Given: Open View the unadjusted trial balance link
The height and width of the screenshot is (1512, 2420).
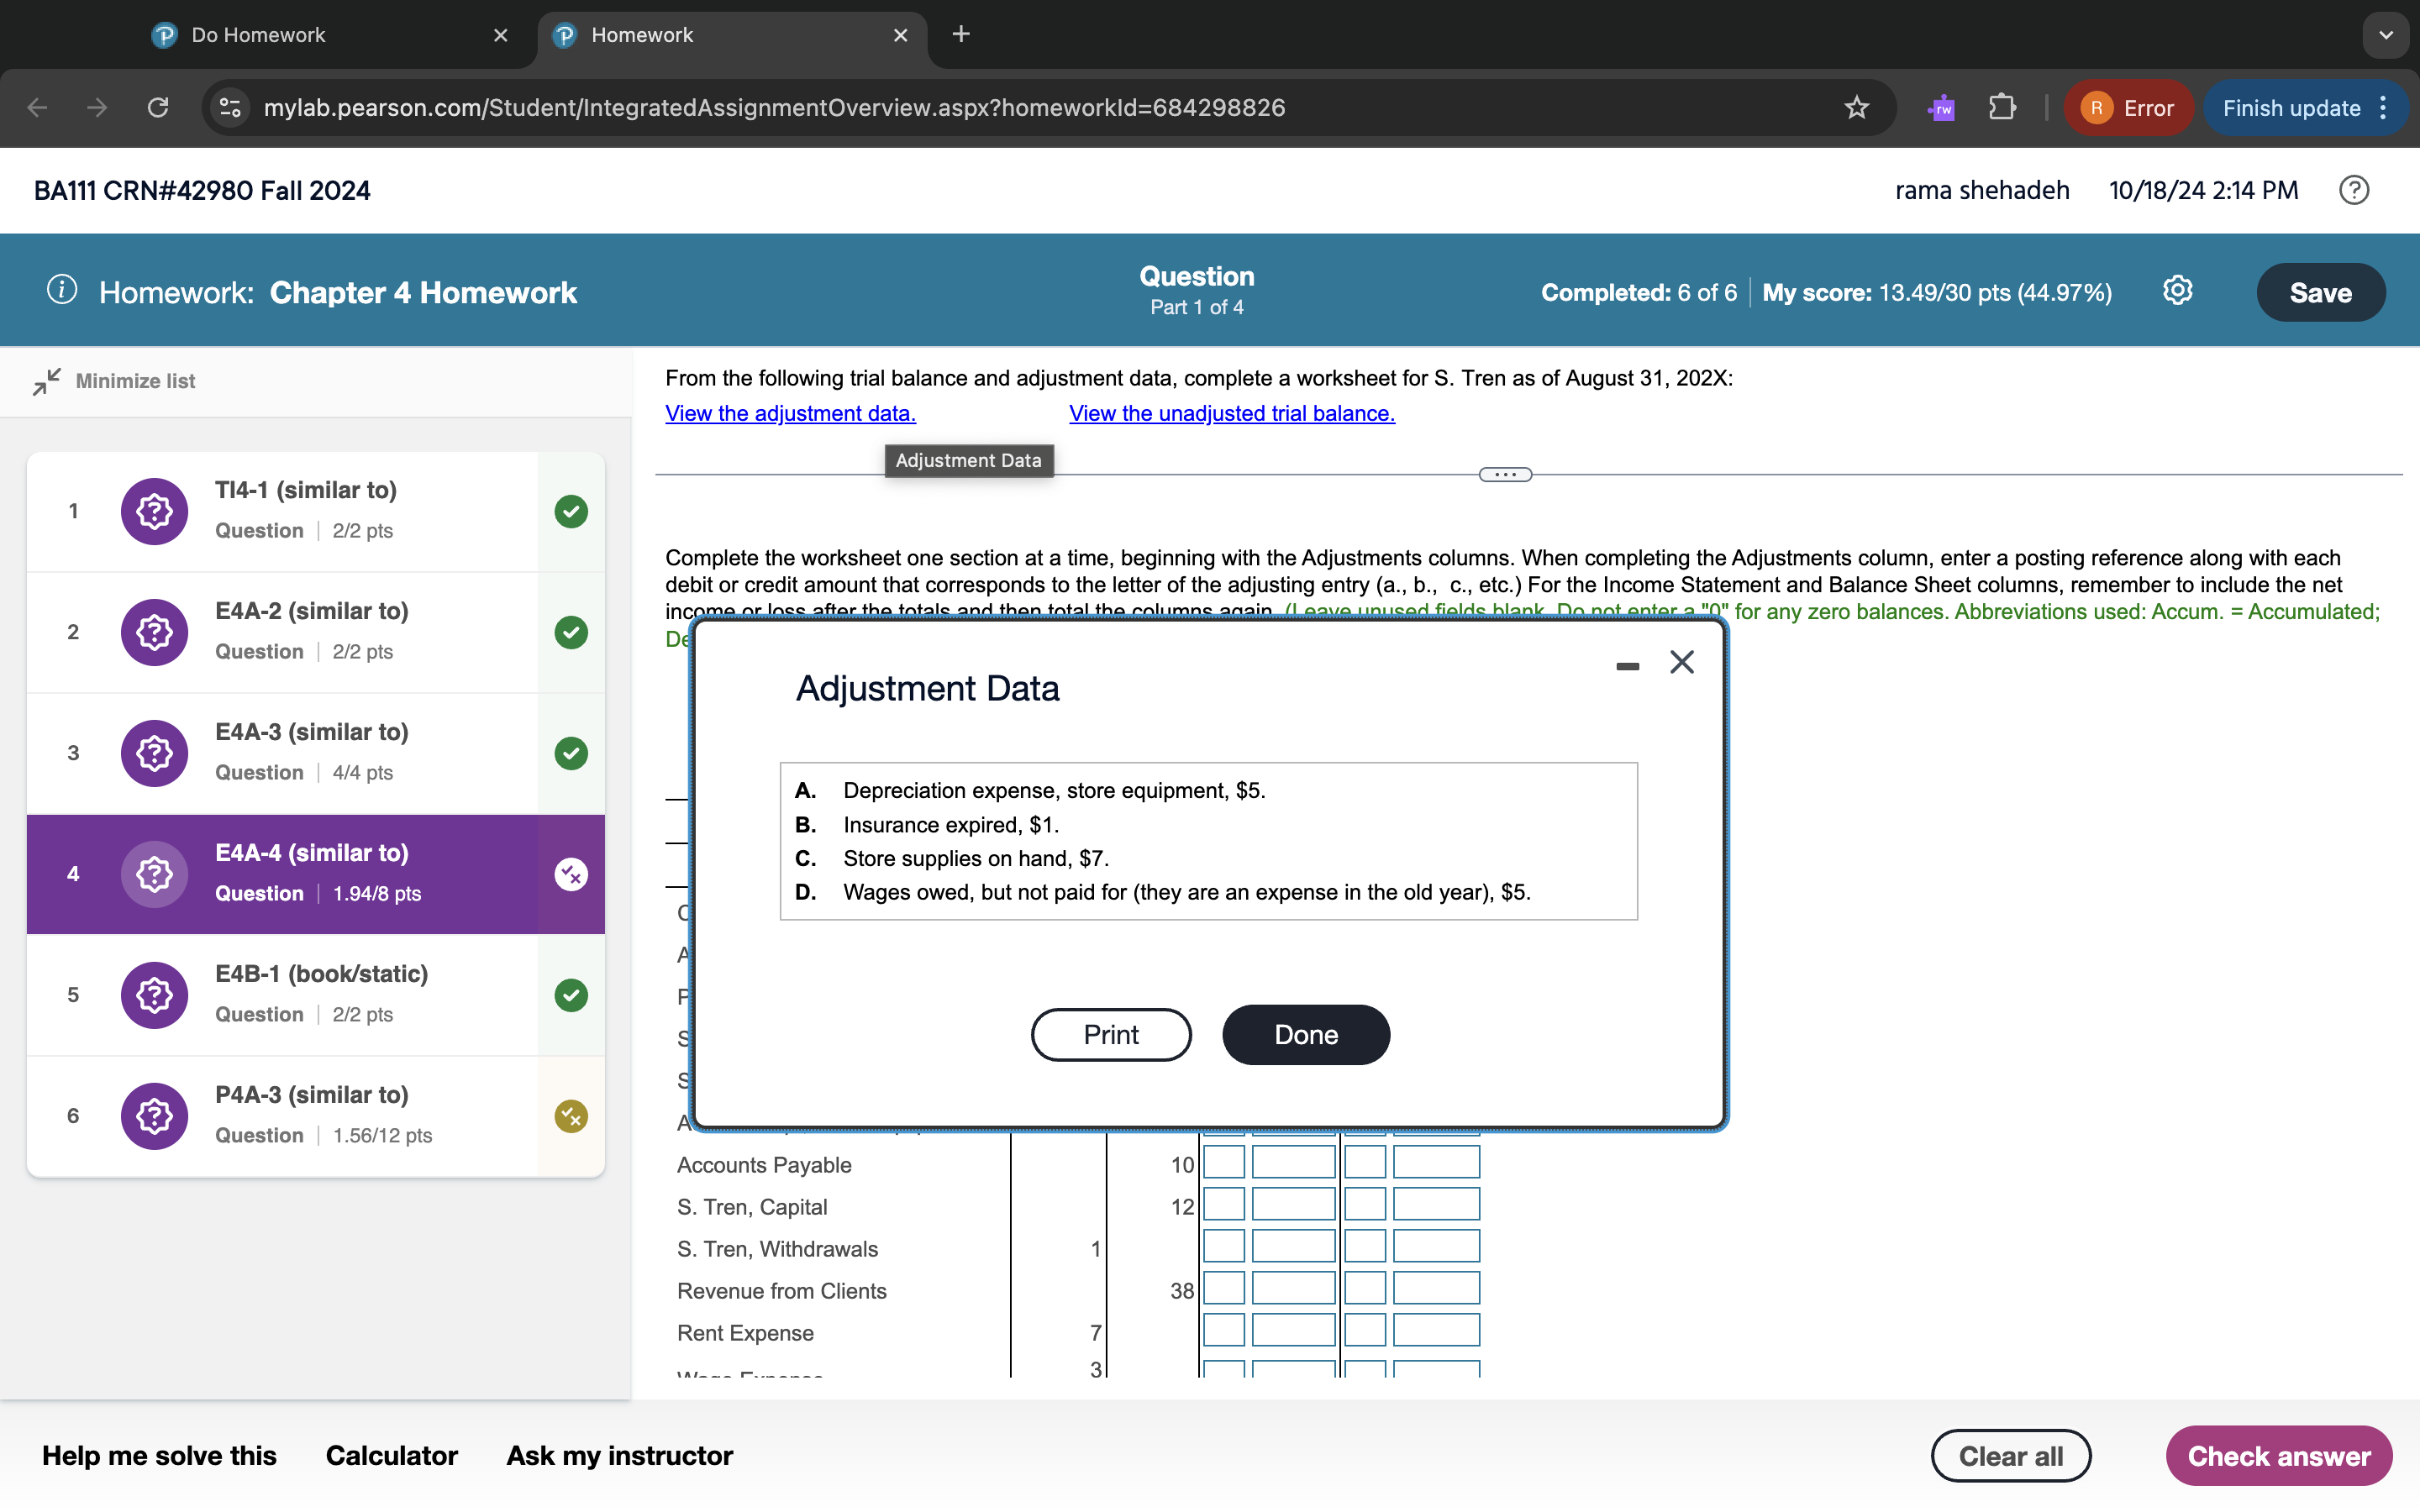Looking at the screenshot, I should (1231, 413).
